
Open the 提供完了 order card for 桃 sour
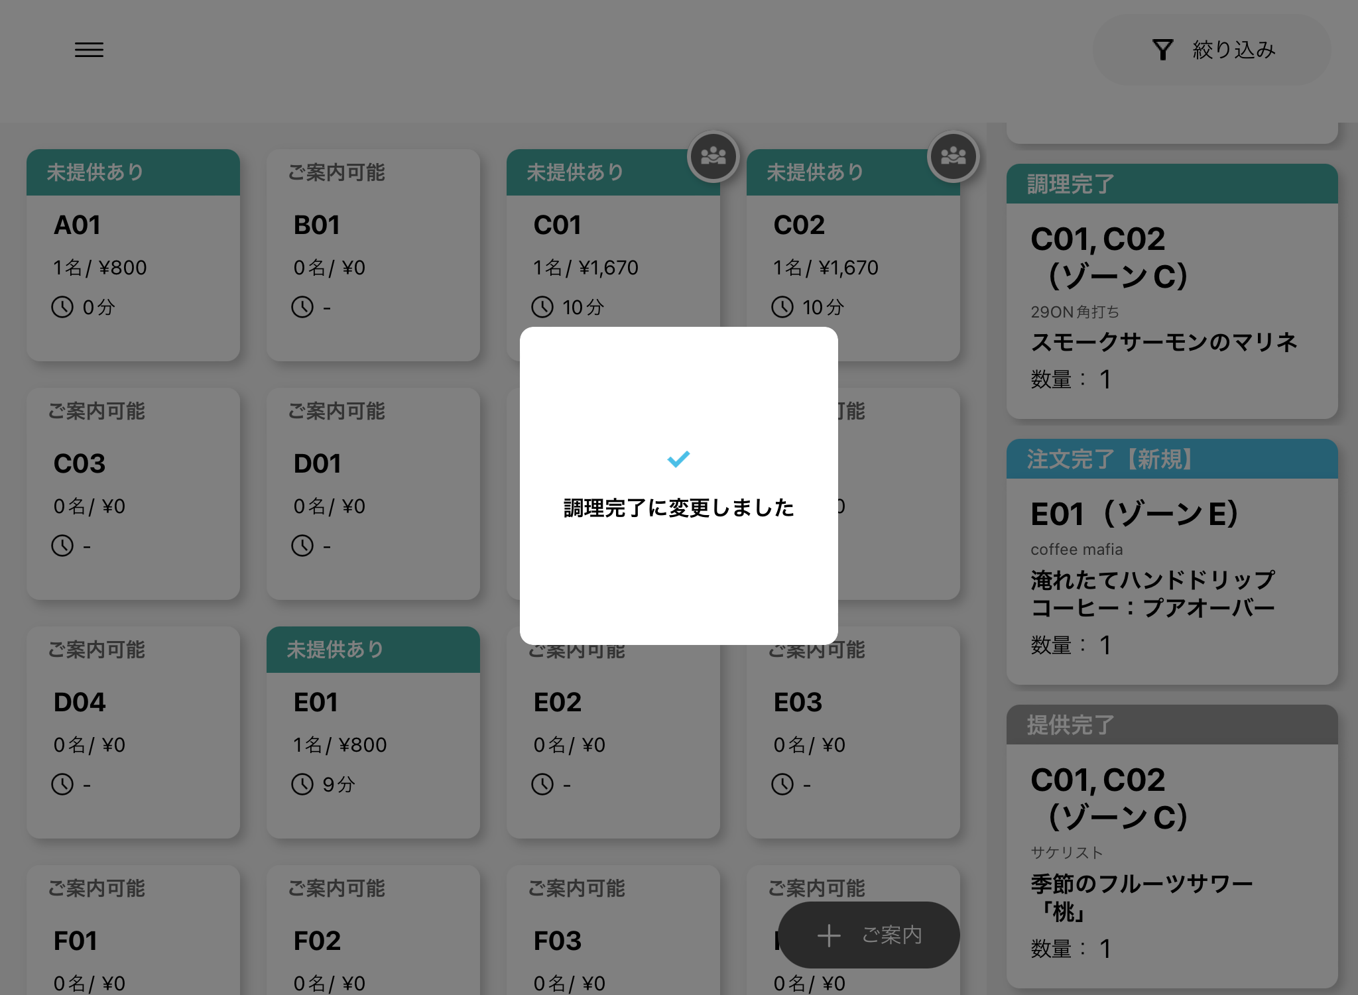[1172, 846]
